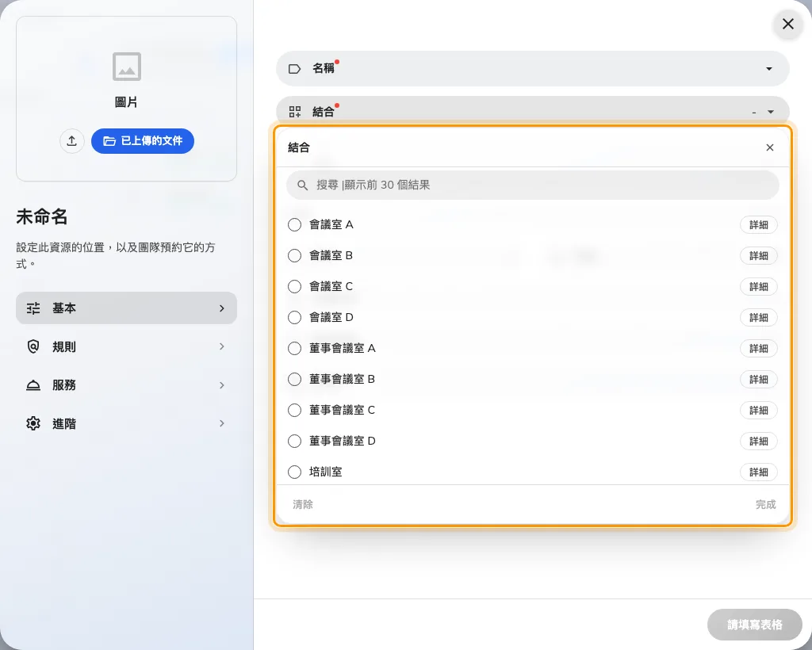Click the service bell icon beside 服務
This screenshot has height=650, width=812.
[33, 385]
